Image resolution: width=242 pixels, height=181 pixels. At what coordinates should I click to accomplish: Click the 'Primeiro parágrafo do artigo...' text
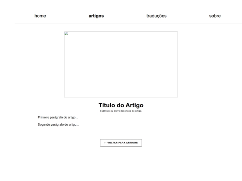(x=58, y=117)
